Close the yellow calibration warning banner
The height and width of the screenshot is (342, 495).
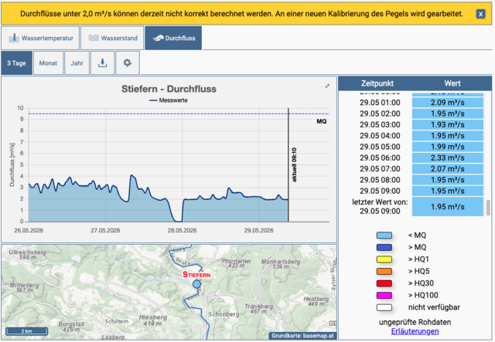(480, 14)
